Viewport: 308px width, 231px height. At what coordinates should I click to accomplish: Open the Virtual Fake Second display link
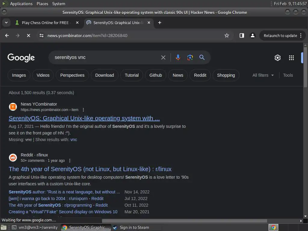click(x=63, y=212)
